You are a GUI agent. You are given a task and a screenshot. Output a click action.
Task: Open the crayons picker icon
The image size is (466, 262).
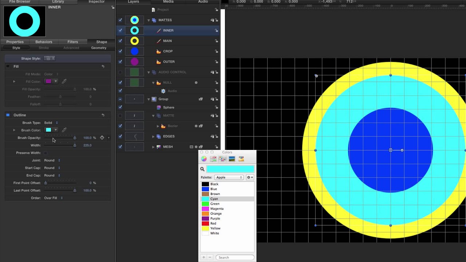coord(241,159)
